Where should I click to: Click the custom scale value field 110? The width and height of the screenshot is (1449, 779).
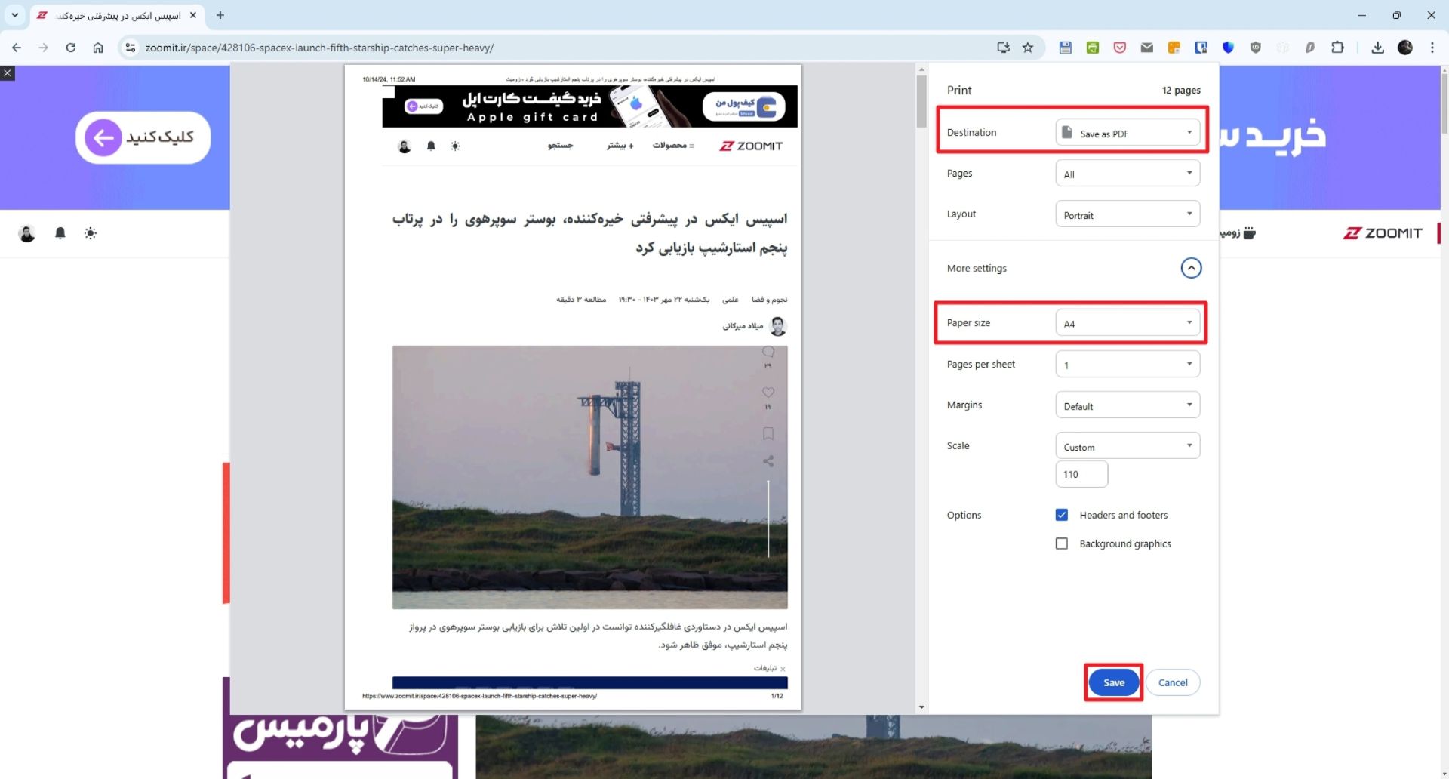point(1081,474)
